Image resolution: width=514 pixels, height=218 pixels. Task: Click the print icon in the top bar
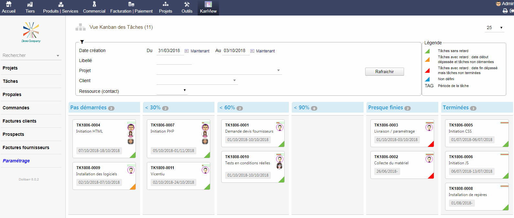coord(505,11)
